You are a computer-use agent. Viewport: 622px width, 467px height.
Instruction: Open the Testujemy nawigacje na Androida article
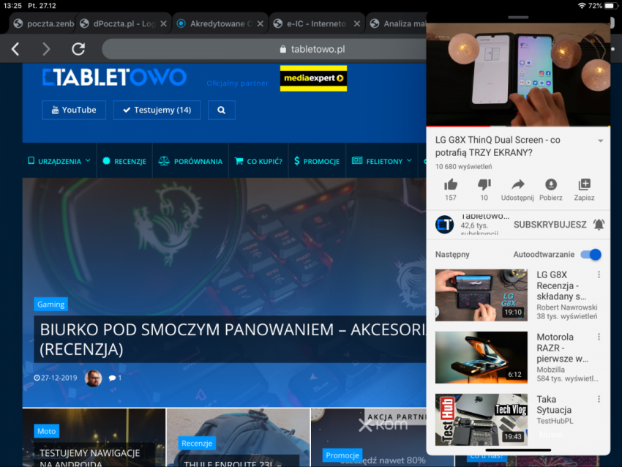tap(90, 457)
